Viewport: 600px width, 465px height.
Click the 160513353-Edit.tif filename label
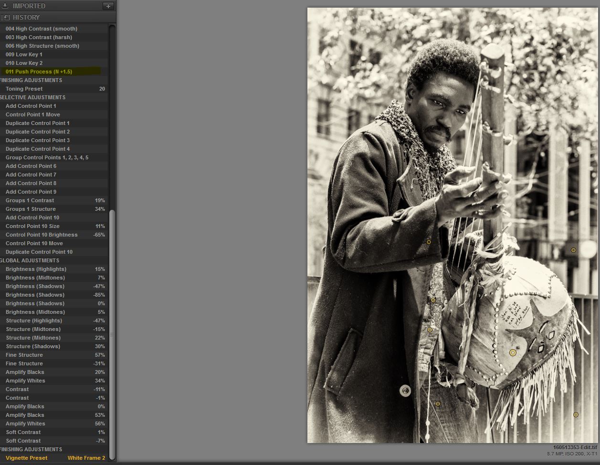coord(575,447)
